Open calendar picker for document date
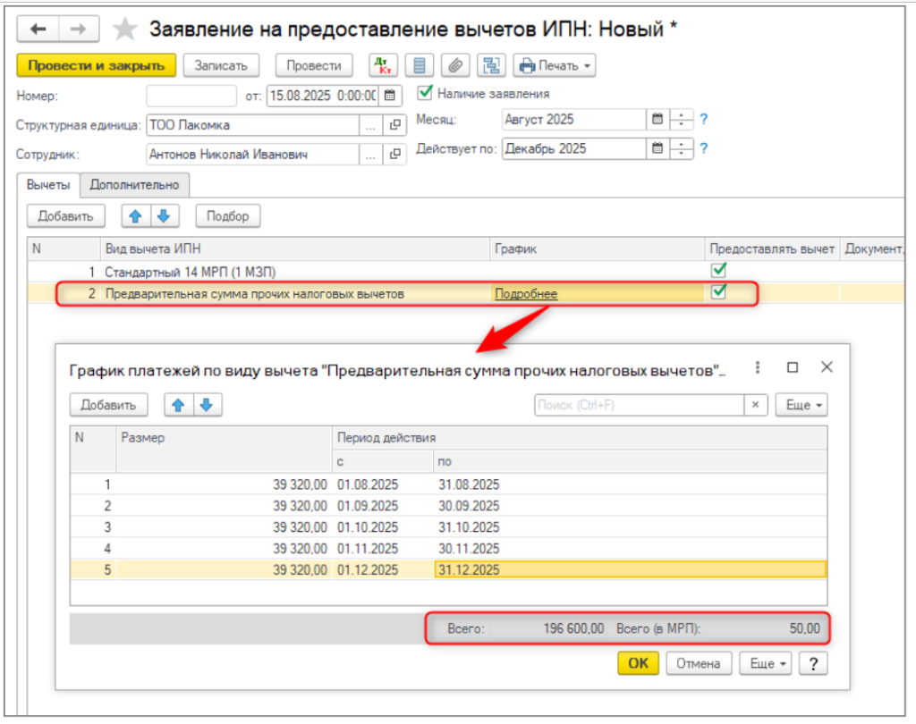The image size is (916, 724). [x=389, y=94]
